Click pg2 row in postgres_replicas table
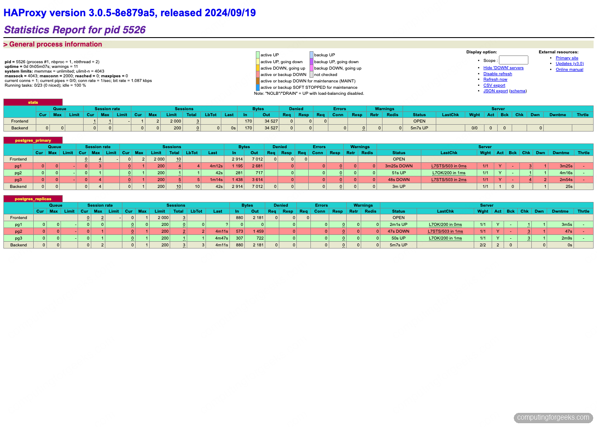Image resolution: width=597 pixels, height=427 pixels. point(298,231)
